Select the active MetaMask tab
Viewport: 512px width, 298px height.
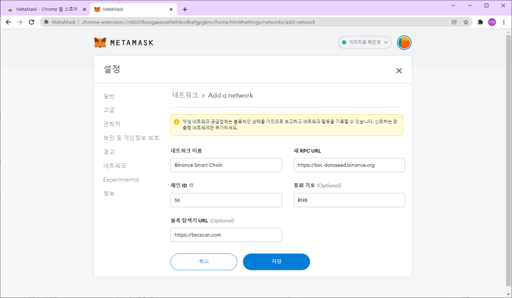point(133,10)
